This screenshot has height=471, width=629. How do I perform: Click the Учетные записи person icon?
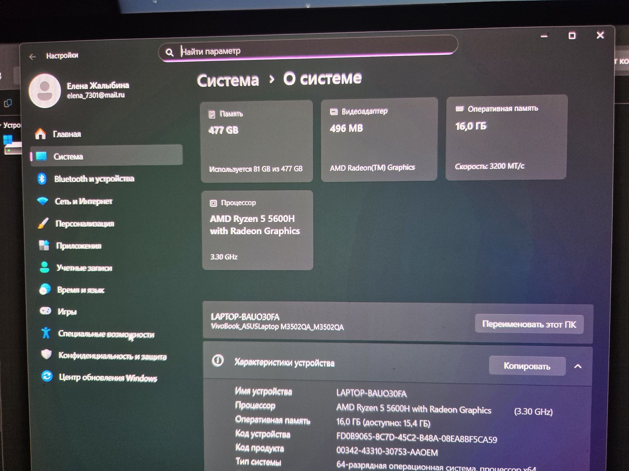[x=45, y=267]
